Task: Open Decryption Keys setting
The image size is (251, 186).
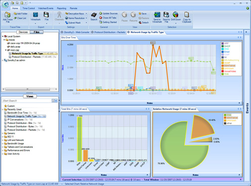Action: coord(76,13)
